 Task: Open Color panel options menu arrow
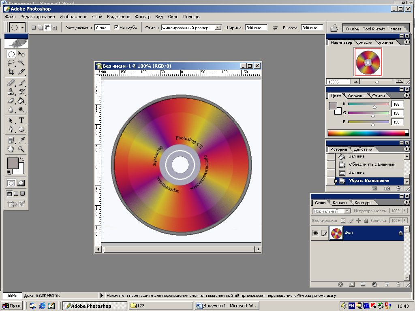click(x=406, y=96)
